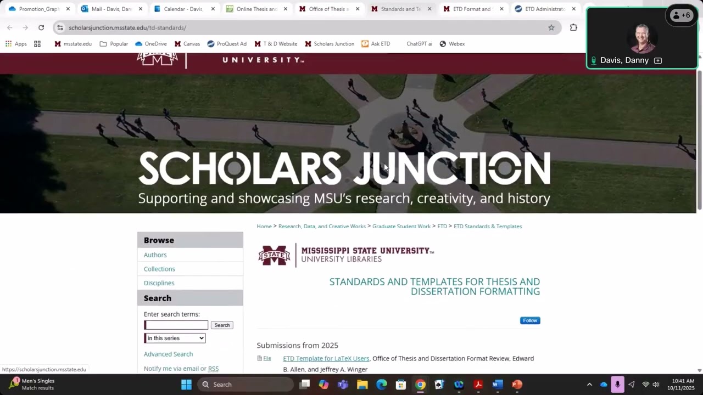Switch to the Mail - Davis tab
Viewport: 703px width, 395px height.
107,9
